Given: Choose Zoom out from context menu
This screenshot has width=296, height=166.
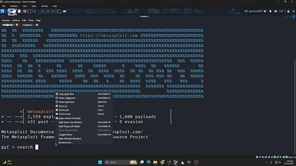Looking at the screenshot, I should pos(83,110).
